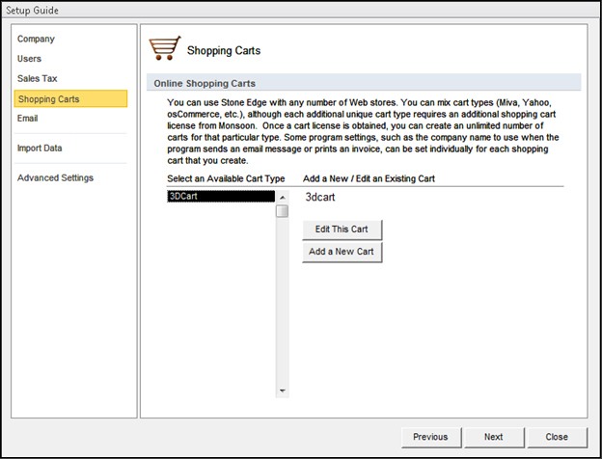
Task: Go to the Users section
Action: (30, 59)
